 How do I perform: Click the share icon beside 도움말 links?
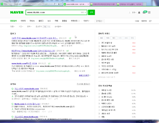(150, 21)
